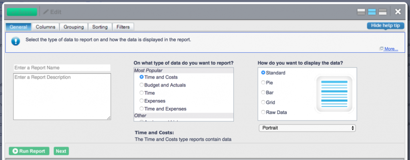Hide the help tip
Image resolution: width=410 pixels, height=160 pixels.
[386, 26]
